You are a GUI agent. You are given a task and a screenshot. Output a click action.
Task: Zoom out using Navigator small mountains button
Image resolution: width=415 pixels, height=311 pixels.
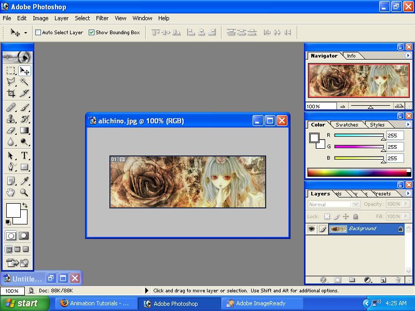(342, 106)
